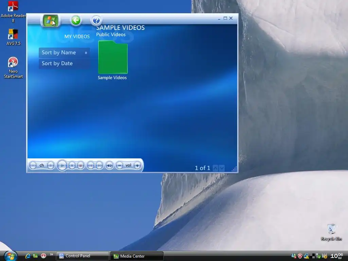Page up using the up arrow beside 1 of 1
Image resolution: width=348 pixels, height=261 pixels.
click(215, 168)
